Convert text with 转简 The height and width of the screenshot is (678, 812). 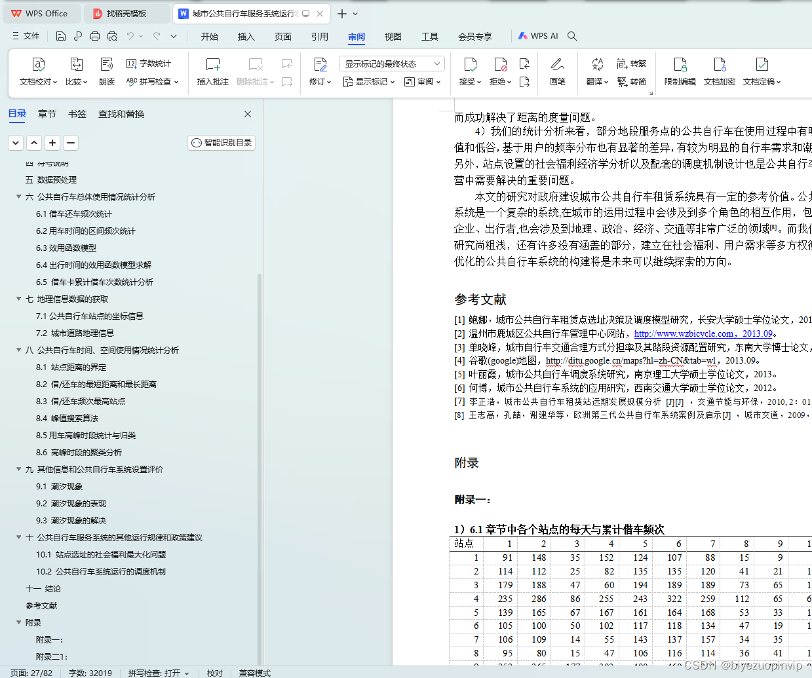[632, 82]
